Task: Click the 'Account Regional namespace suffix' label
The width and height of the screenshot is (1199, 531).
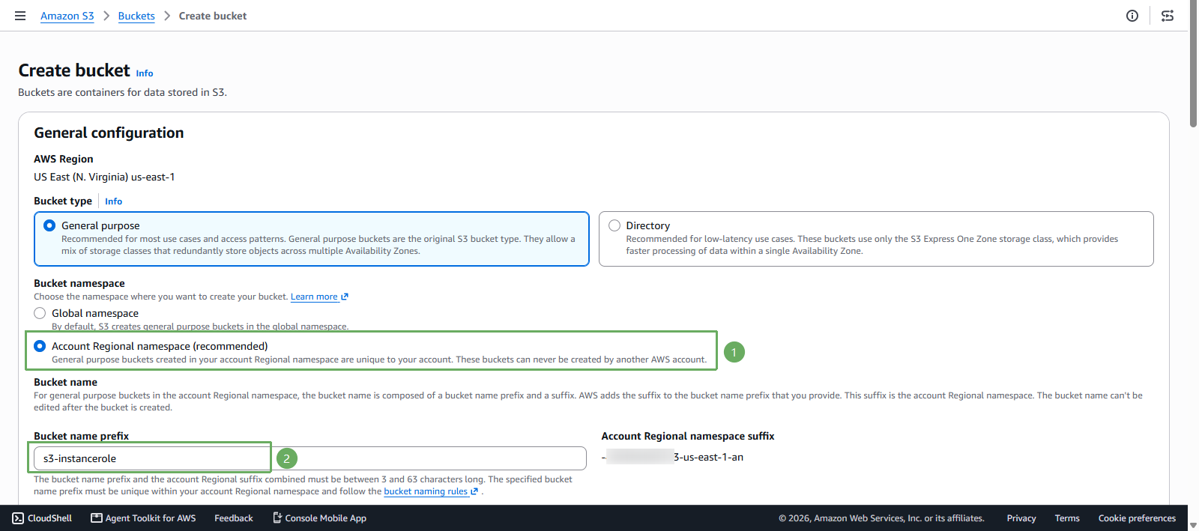Action: pos(688,436)
